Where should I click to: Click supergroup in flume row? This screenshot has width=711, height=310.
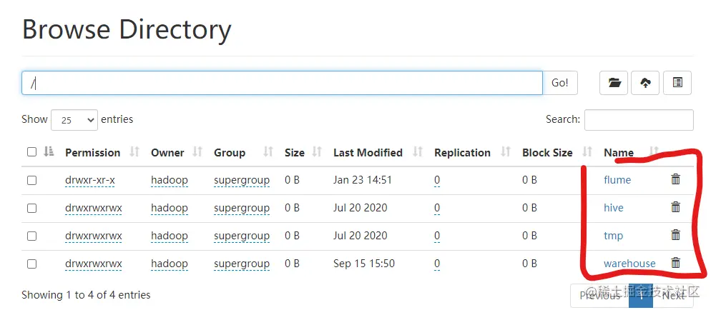pyautogui.click(x=242, y=180)
